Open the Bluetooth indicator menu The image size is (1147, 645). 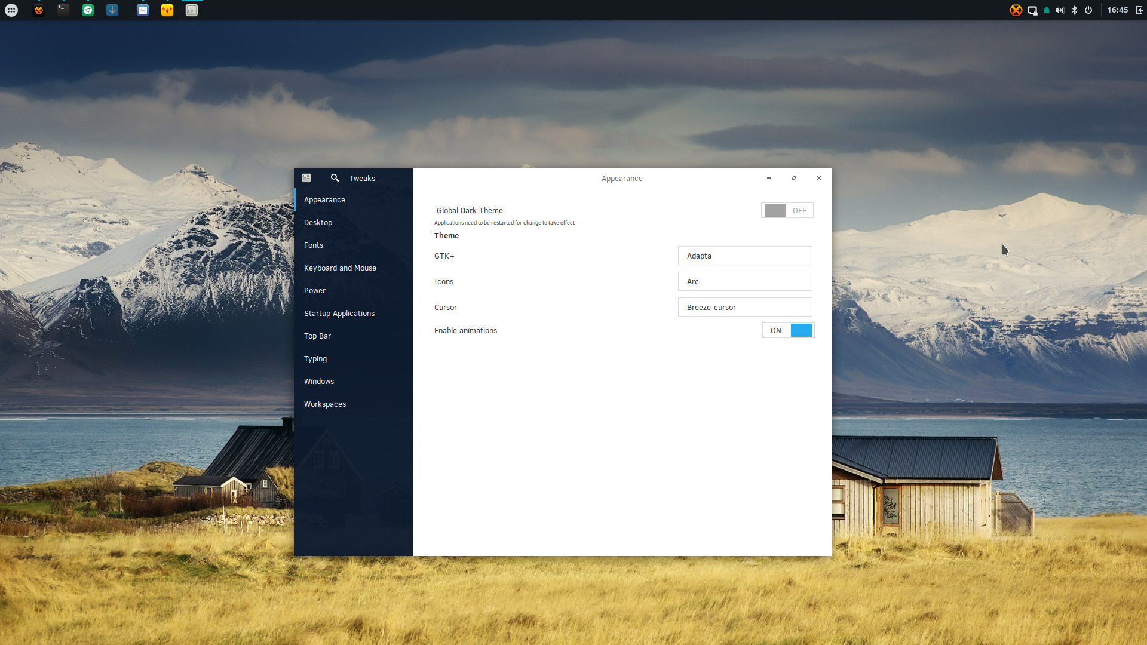point(1074,10)
